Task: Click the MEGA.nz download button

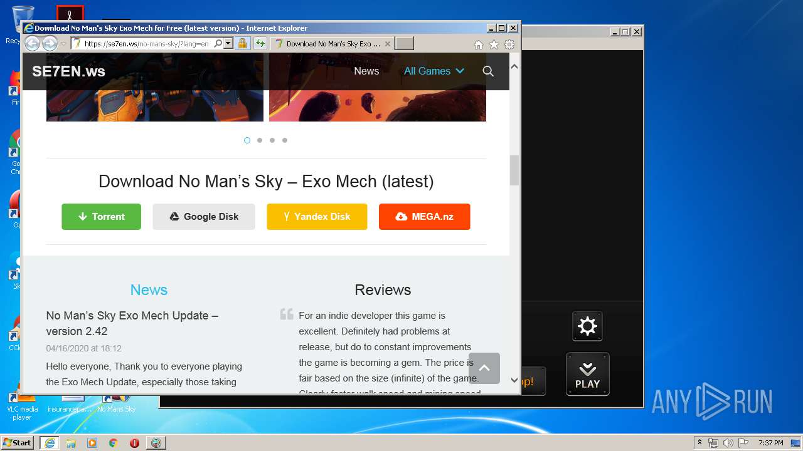Action: pyautogui.click(x=424, y=217)
